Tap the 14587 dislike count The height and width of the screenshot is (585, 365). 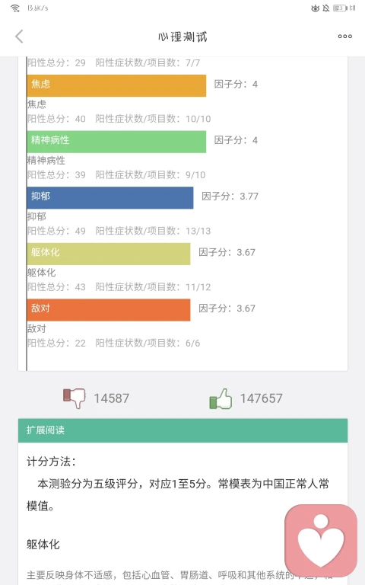pos(111,398)
